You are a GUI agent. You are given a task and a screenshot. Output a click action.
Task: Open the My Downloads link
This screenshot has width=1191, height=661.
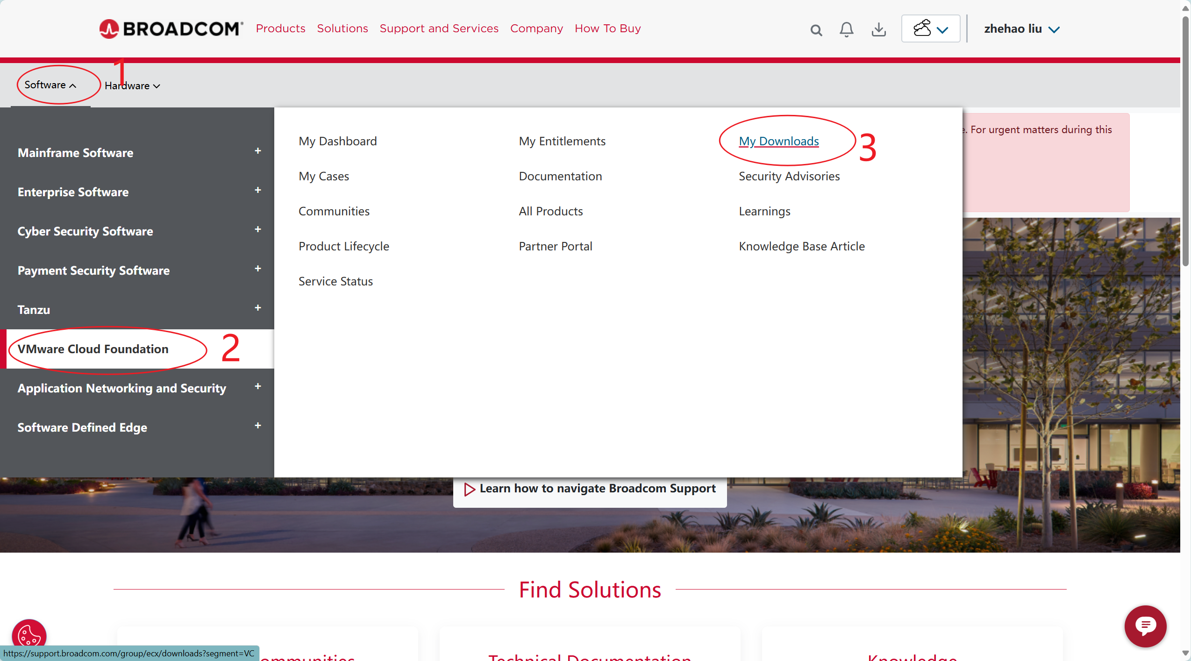pyautogui.click(x=778, y=140)
